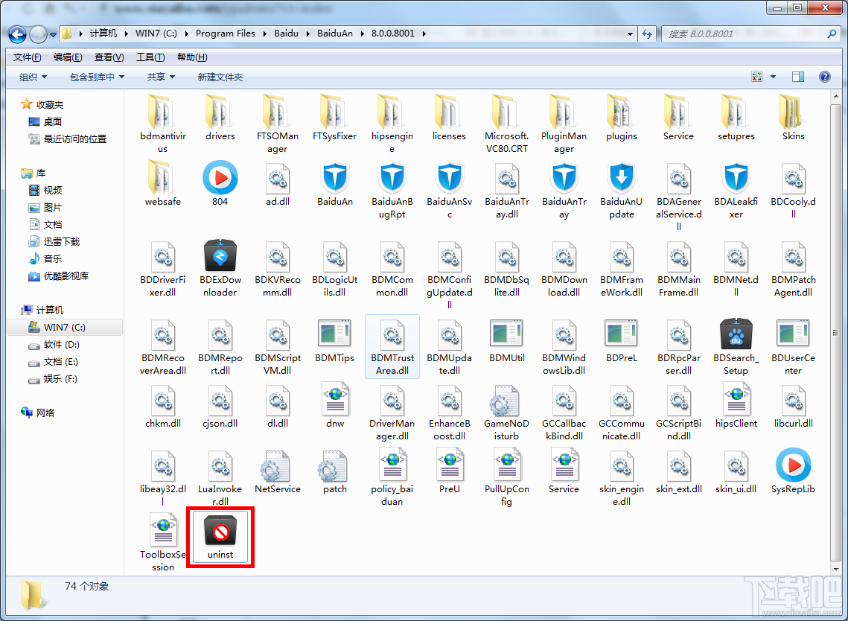Click 计算机 in the address breadcrumb
The width and height of the screenshot is (848, 621).
point(103,34)
